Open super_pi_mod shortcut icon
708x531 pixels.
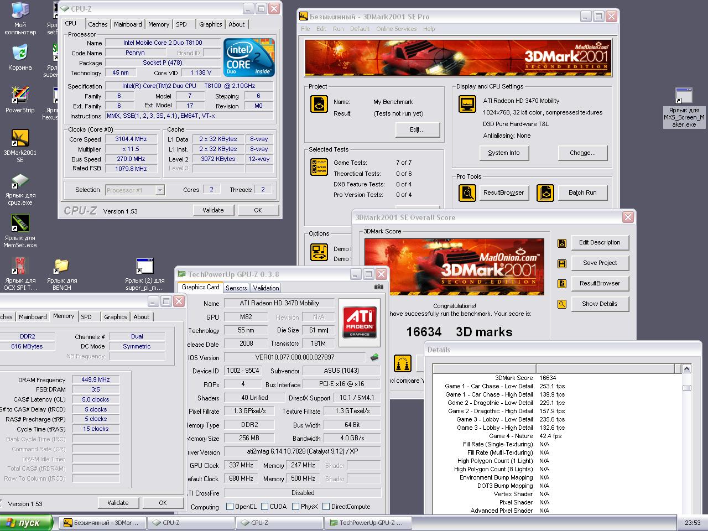click(144, 274)
